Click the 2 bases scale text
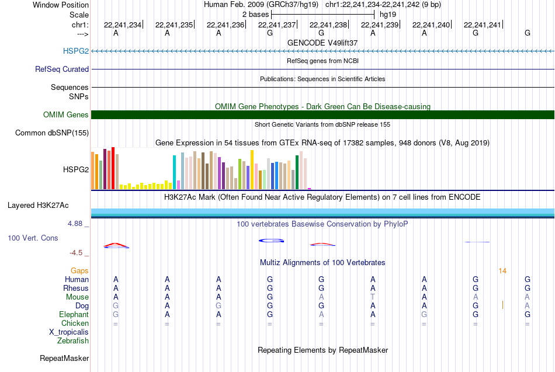The width and height of the screenshot is (555, 372). (x=255, y=15)
